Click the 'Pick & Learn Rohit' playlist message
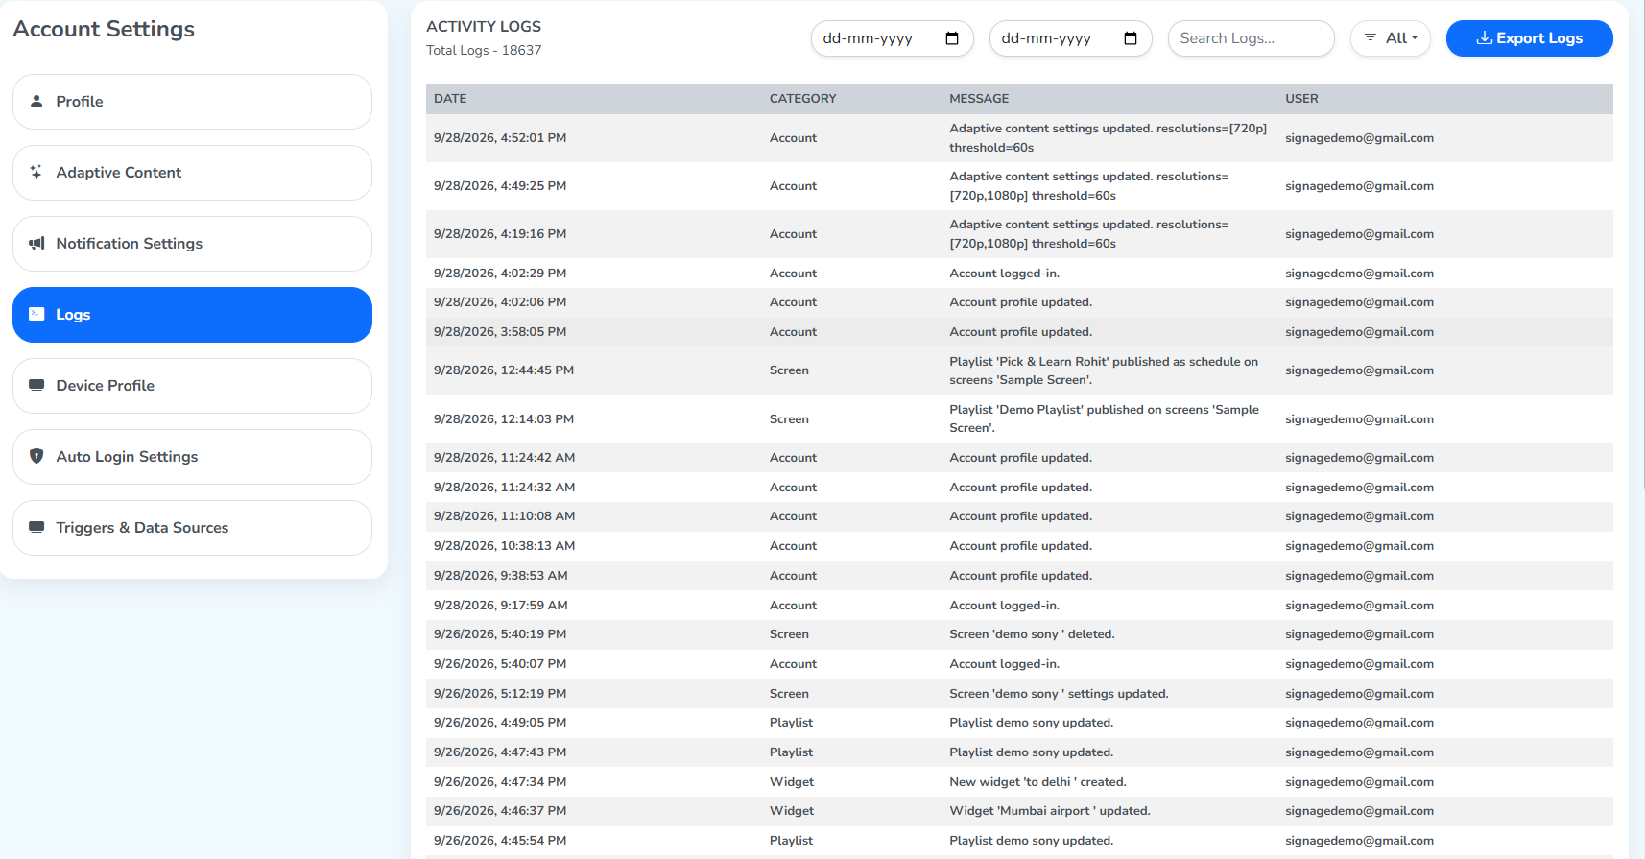This screenshot has height=859, width=1645. coord(1104,370)
